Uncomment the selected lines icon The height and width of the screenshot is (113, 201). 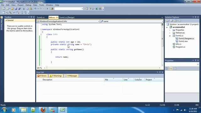point(26,13)
